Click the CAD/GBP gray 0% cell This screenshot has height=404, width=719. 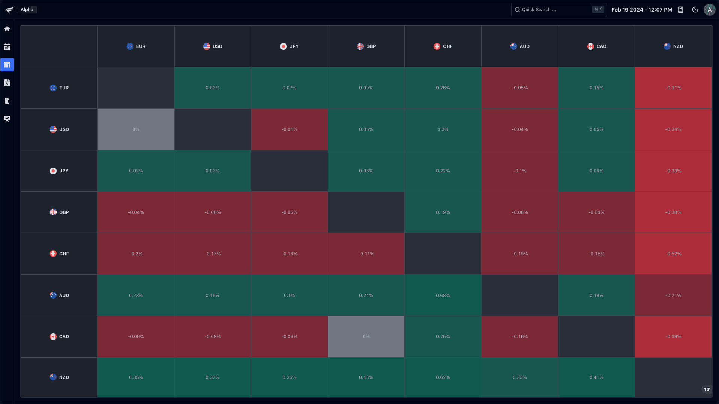(x=366, y=337)
